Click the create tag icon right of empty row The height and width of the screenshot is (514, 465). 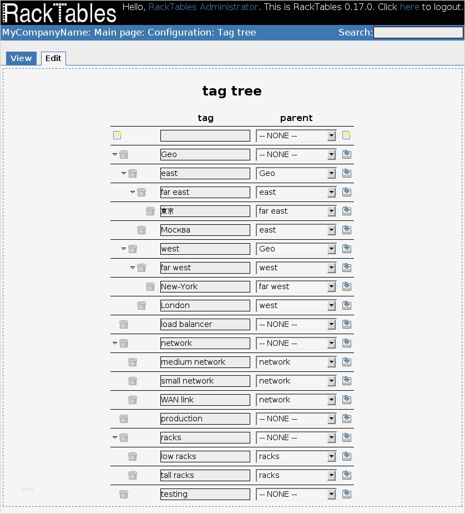pos(347,135)
